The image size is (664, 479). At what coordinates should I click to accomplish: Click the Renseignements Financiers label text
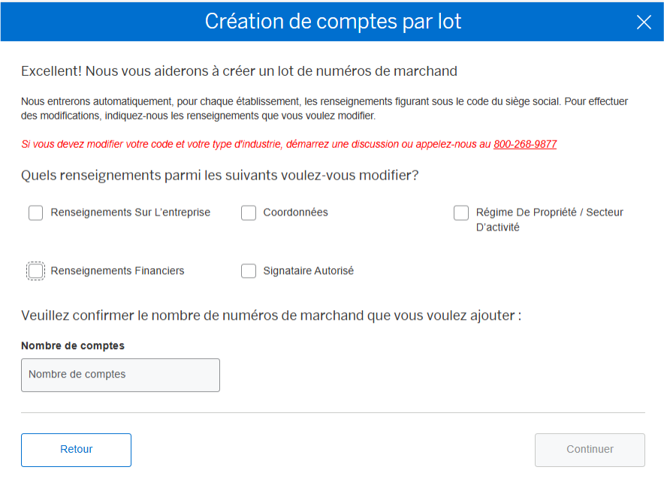117,271
